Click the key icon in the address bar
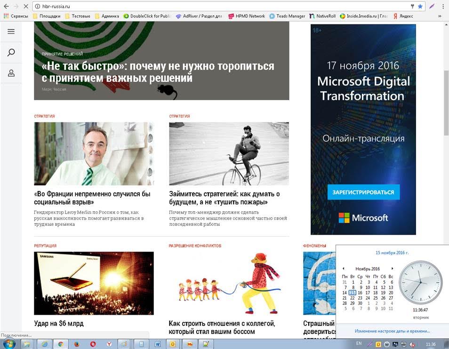The image size is (449, 349). click(413, 6)
